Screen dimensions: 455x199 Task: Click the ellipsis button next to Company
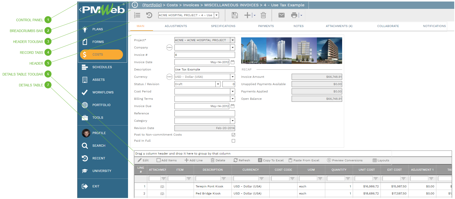[x=169, y=47]
